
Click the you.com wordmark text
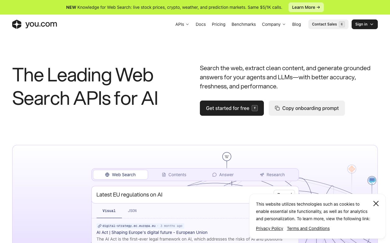(x=41, y=24)
